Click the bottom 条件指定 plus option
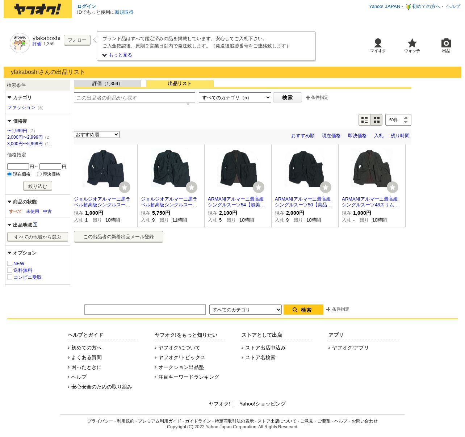The image size is (465, 437). click(338, 309)
